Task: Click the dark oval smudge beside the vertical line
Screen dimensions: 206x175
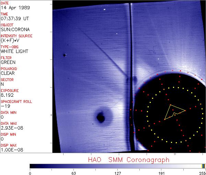Action: click(x=135, y=79)
